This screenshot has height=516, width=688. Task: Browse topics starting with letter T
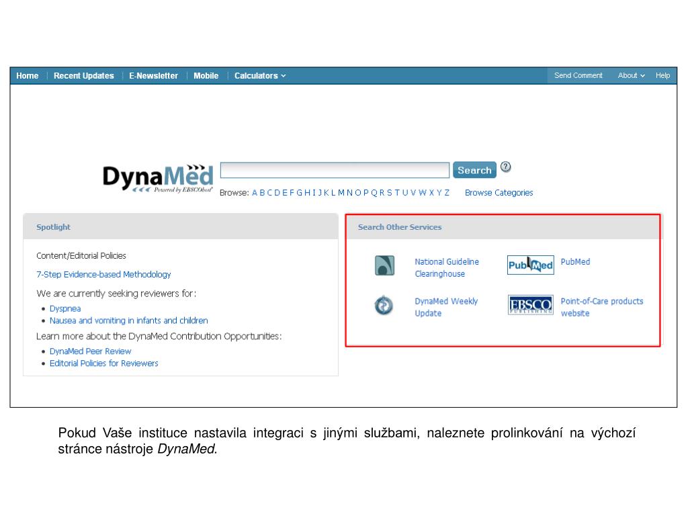tap(397, 193)
